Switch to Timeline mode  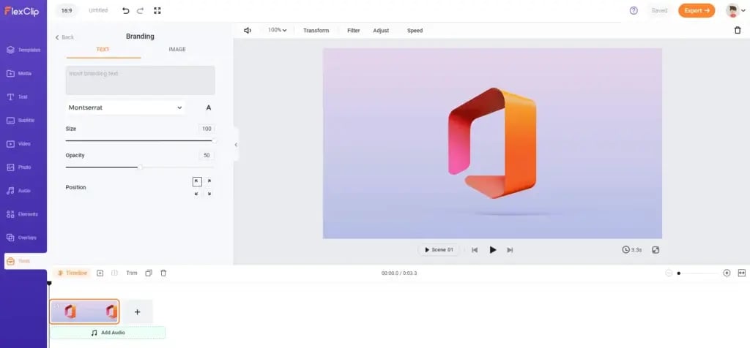point(73,273)
